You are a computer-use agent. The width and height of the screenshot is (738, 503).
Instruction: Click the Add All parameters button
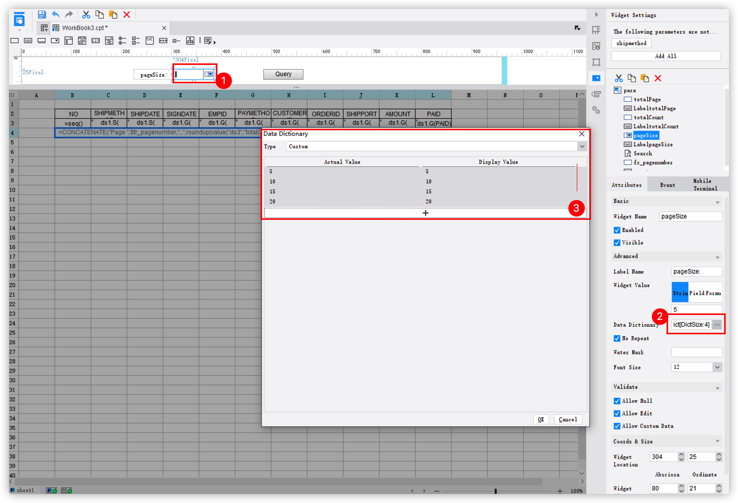coord(666,56)
